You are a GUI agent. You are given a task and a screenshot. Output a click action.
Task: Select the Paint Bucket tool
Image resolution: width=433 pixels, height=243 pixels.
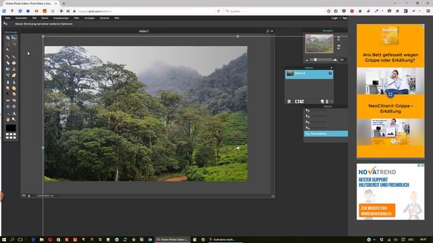coord(14,63)
